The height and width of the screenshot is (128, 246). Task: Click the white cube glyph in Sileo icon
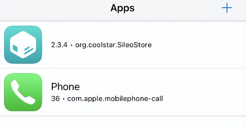(23, 45)
